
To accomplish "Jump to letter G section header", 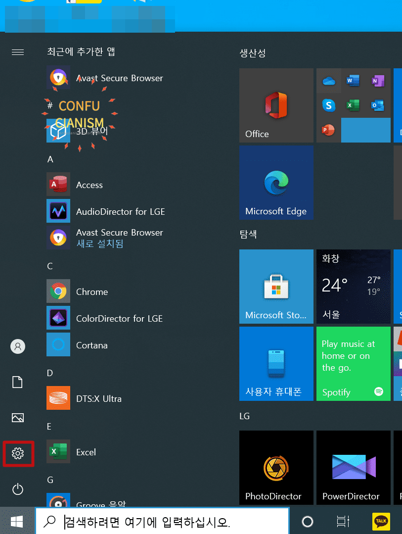I will pyautogui.click(x=50, y=480).
